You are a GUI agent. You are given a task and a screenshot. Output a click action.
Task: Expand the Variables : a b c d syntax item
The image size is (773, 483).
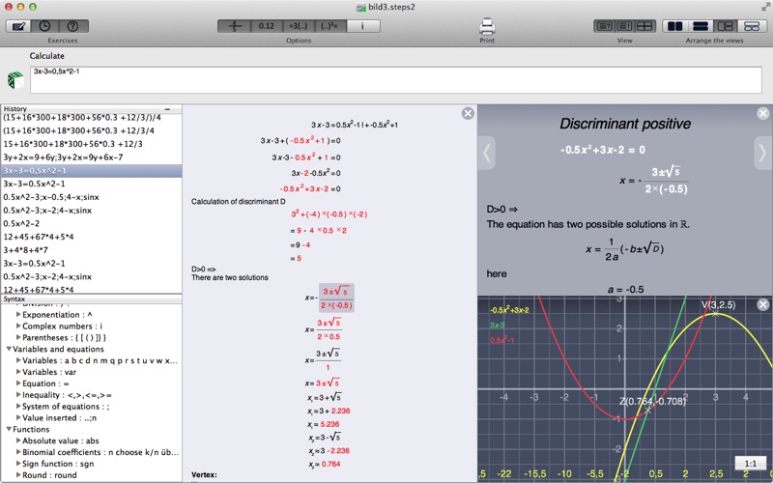coord(18,360)
